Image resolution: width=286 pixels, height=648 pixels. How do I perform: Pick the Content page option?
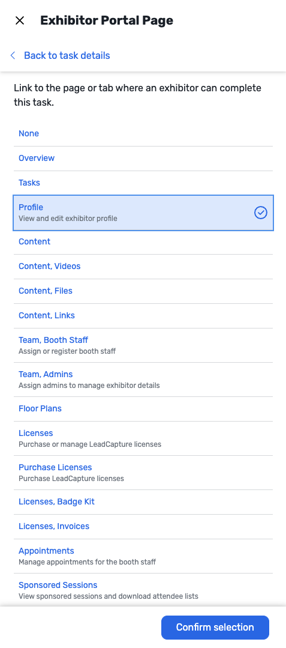tap(143, 242)
